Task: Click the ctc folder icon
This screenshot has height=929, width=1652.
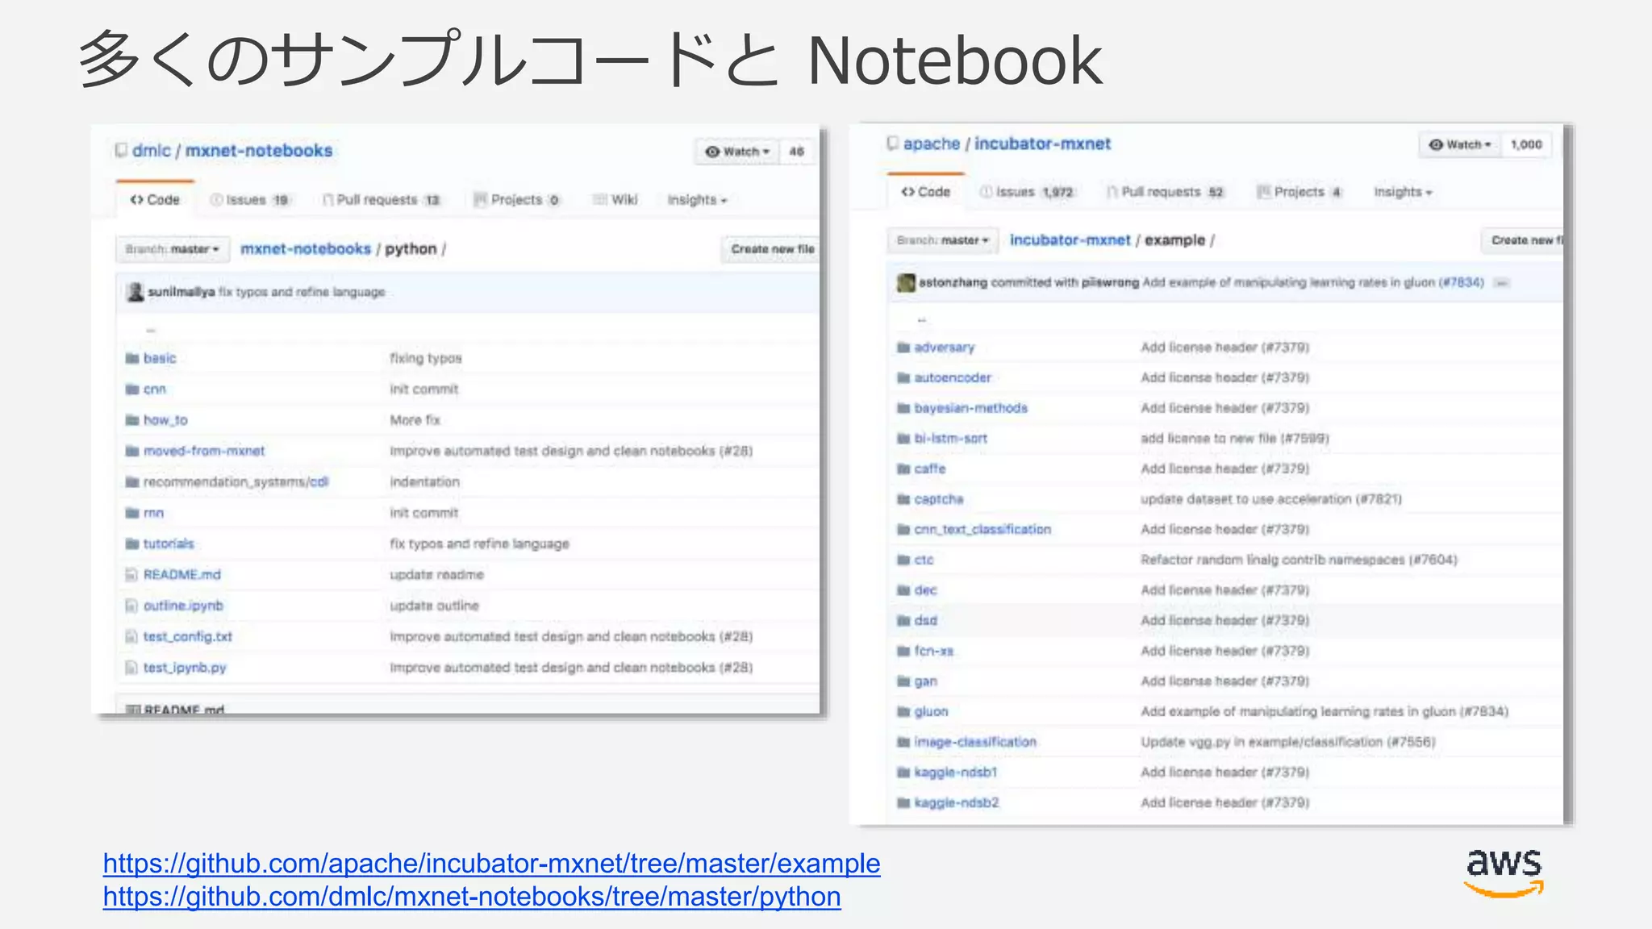Action: 903,560
